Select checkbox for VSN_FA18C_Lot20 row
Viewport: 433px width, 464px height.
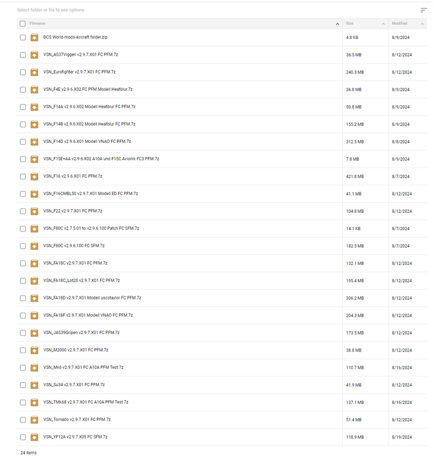click(x=23, y=281)
